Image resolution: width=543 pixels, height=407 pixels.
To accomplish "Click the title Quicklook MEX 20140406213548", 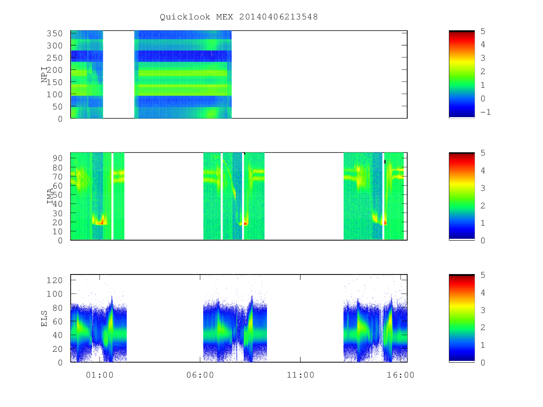I will (x=239, y=17).
